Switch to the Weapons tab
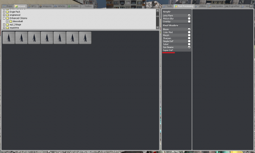Image resolution: width=255 pixels, height=153 pixels. click(x=45, y=6)
